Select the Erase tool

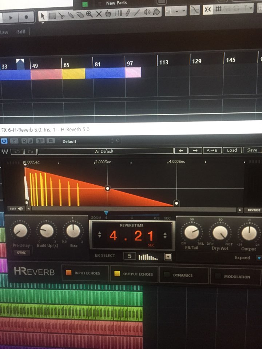(80, 15)
